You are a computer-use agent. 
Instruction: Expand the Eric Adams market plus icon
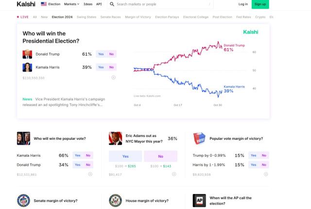coord(174,174)
